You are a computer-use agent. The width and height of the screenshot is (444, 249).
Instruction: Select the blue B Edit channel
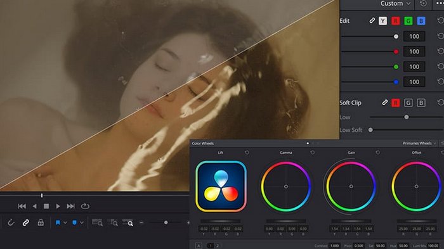421,21
